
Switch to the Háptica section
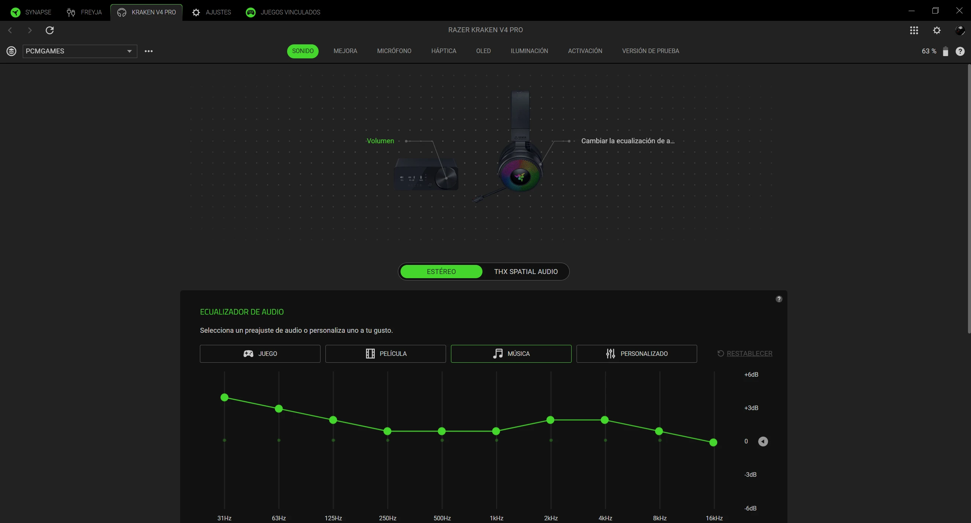(x=444, y=51)
